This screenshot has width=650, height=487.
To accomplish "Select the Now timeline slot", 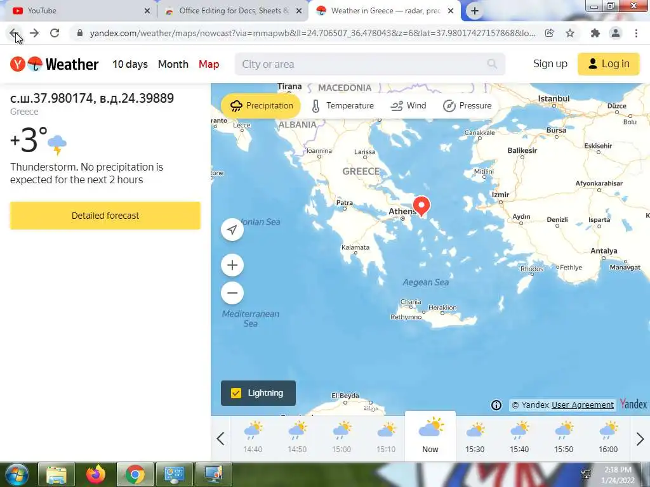I will [x=430, y=436].
